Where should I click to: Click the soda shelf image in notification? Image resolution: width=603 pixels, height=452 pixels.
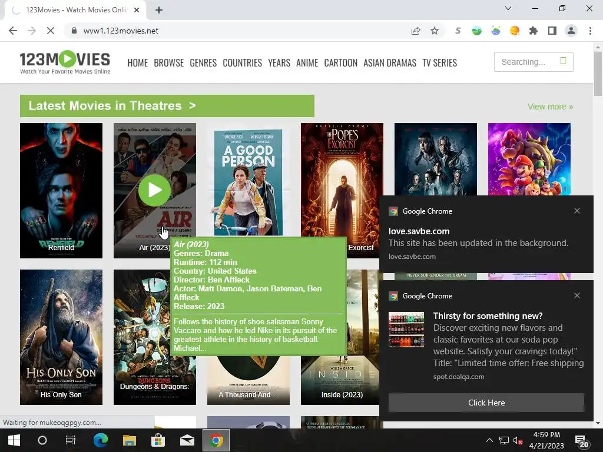[x=406, y=330]
